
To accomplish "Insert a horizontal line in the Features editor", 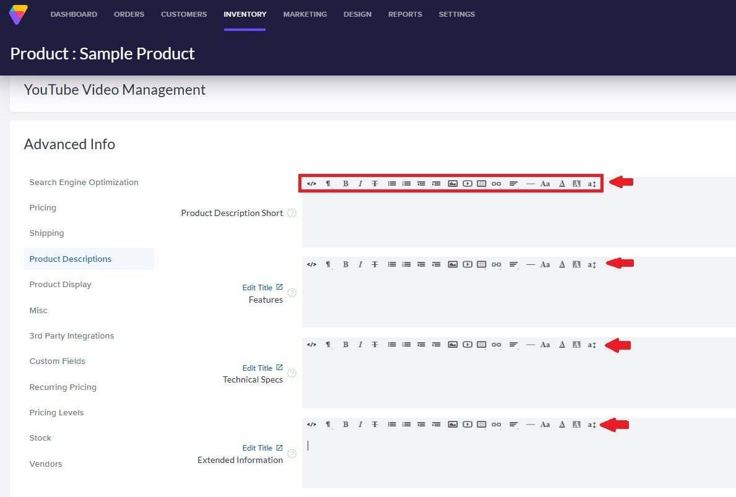I will 530,264.
